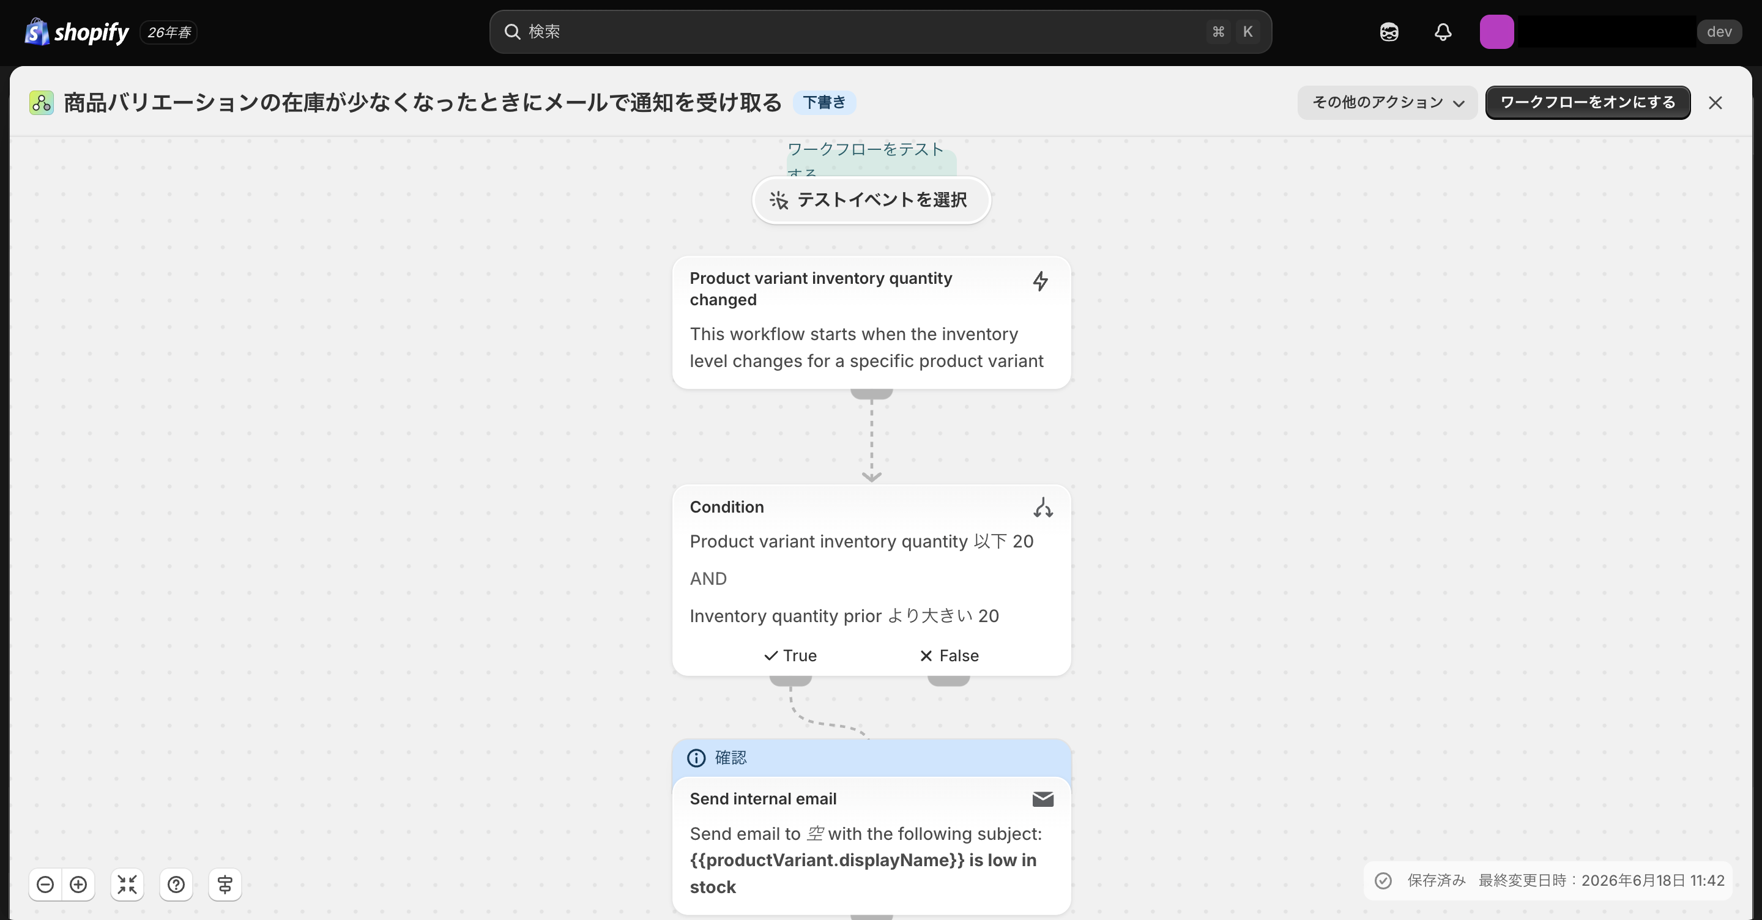The image size is (1762, 920).
Task: Expand the その他のアクション dropdown
Action: click(1387, 103)
